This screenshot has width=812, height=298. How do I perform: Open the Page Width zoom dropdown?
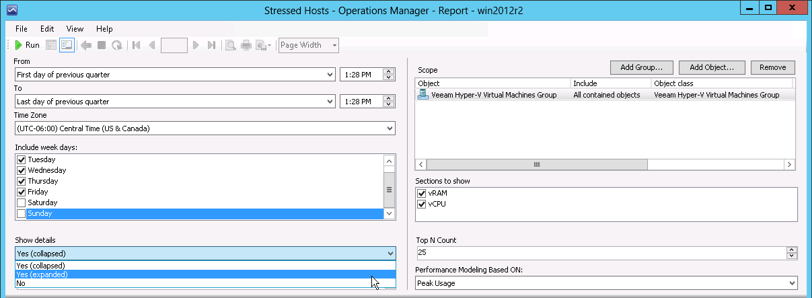309,45
